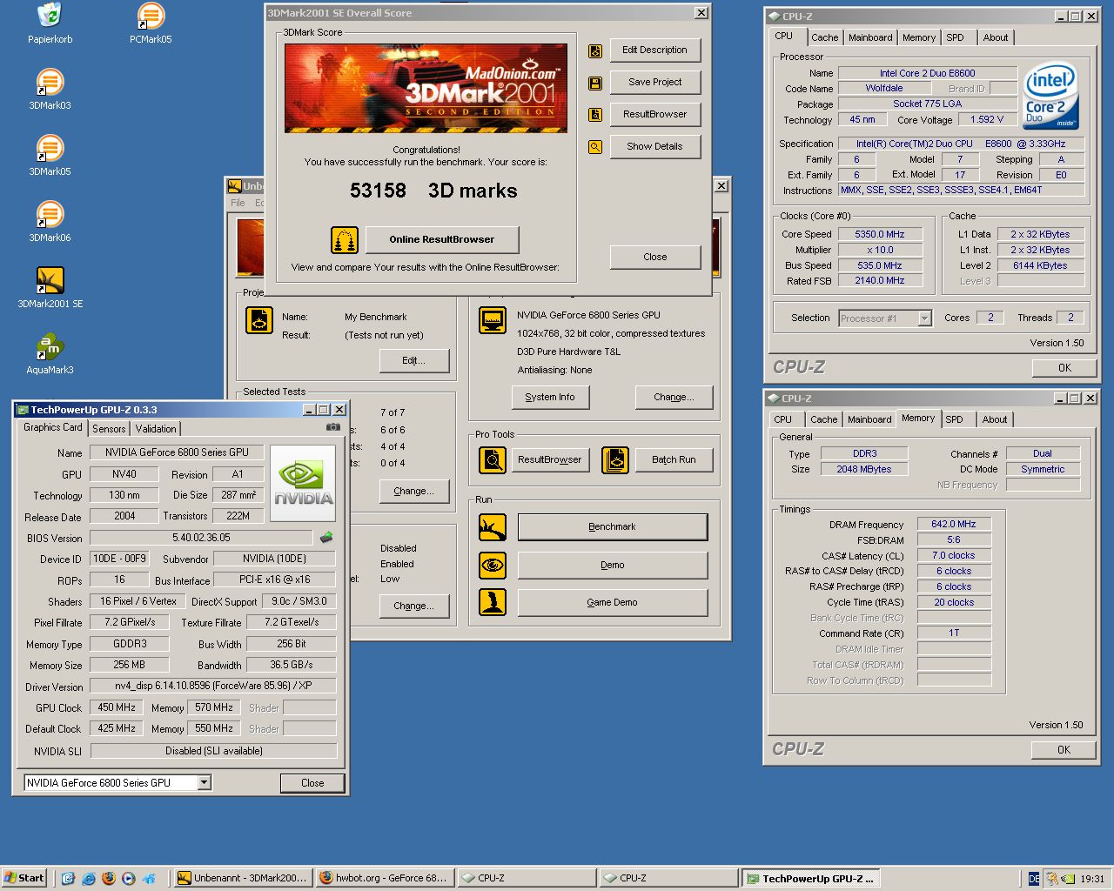Screen dimensions: 1114x891
Task: Click OK in the lower CPU-Z Memory window
Action: [1064, 749]
